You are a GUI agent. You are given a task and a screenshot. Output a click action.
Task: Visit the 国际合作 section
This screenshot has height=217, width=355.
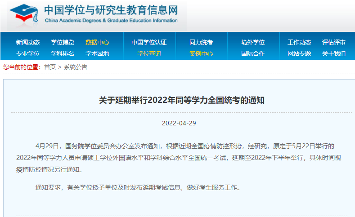click(253, 54)
